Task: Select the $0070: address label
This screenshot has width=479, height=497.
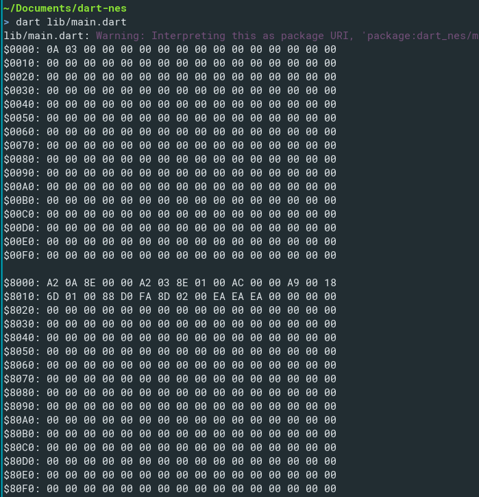Action: click(x=22, y=146)
